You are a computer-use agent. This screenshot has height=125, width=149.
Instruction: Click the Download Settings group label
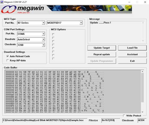click(x=15, y=52)
